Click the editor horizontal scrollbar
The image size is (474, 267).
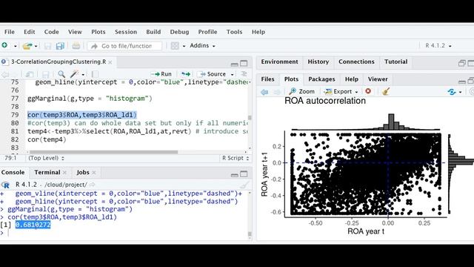point(104,152)
